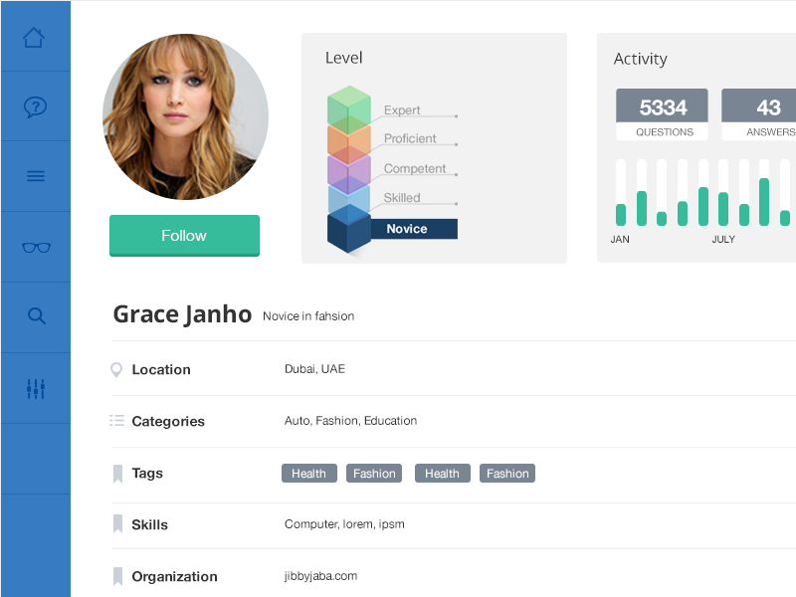Click the bookmark icon beside Organization
This screenshot has height=597, width=796.
116,576
